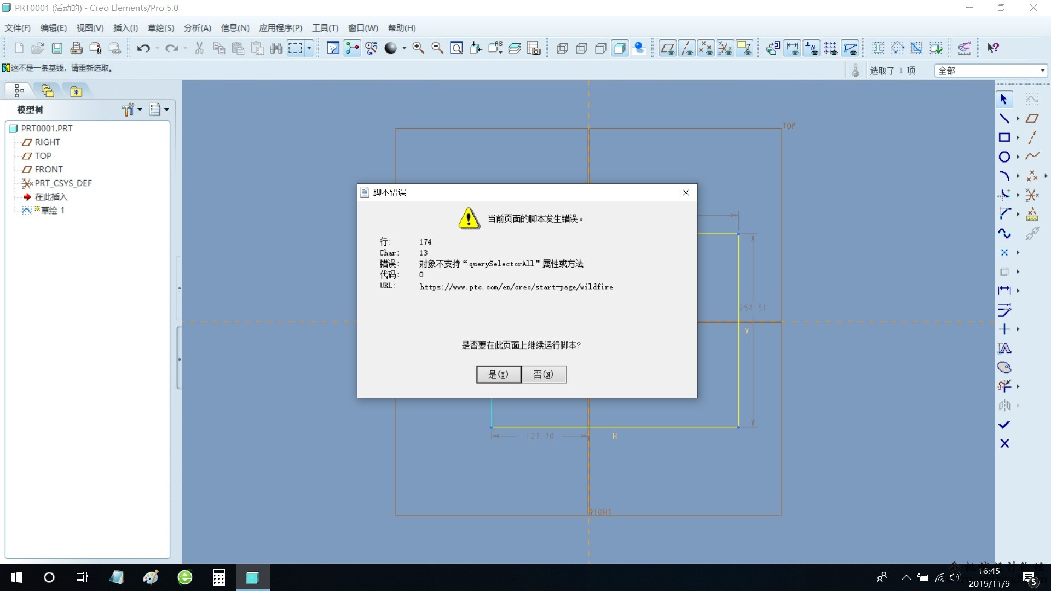
Task: Expand the Rectangle tool flyout arrow
Action: (1018, 138)
